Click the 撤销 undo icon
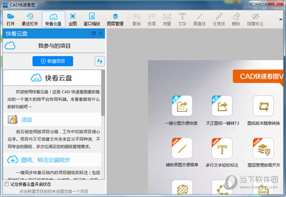The image size is (286, 197). pyautogui.click(x=136, y=19)
